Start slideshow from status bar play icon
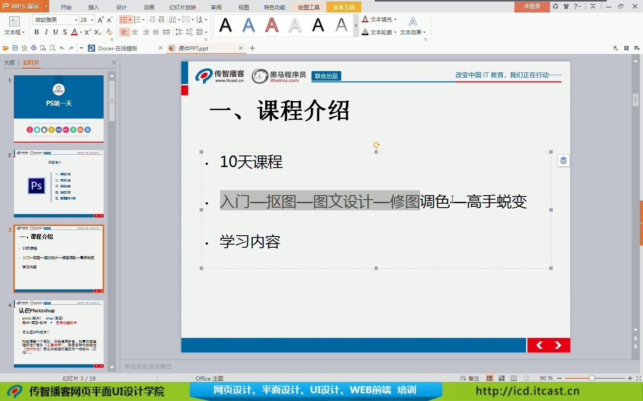This screenshot has width=643, height=401. click(526, 378)
